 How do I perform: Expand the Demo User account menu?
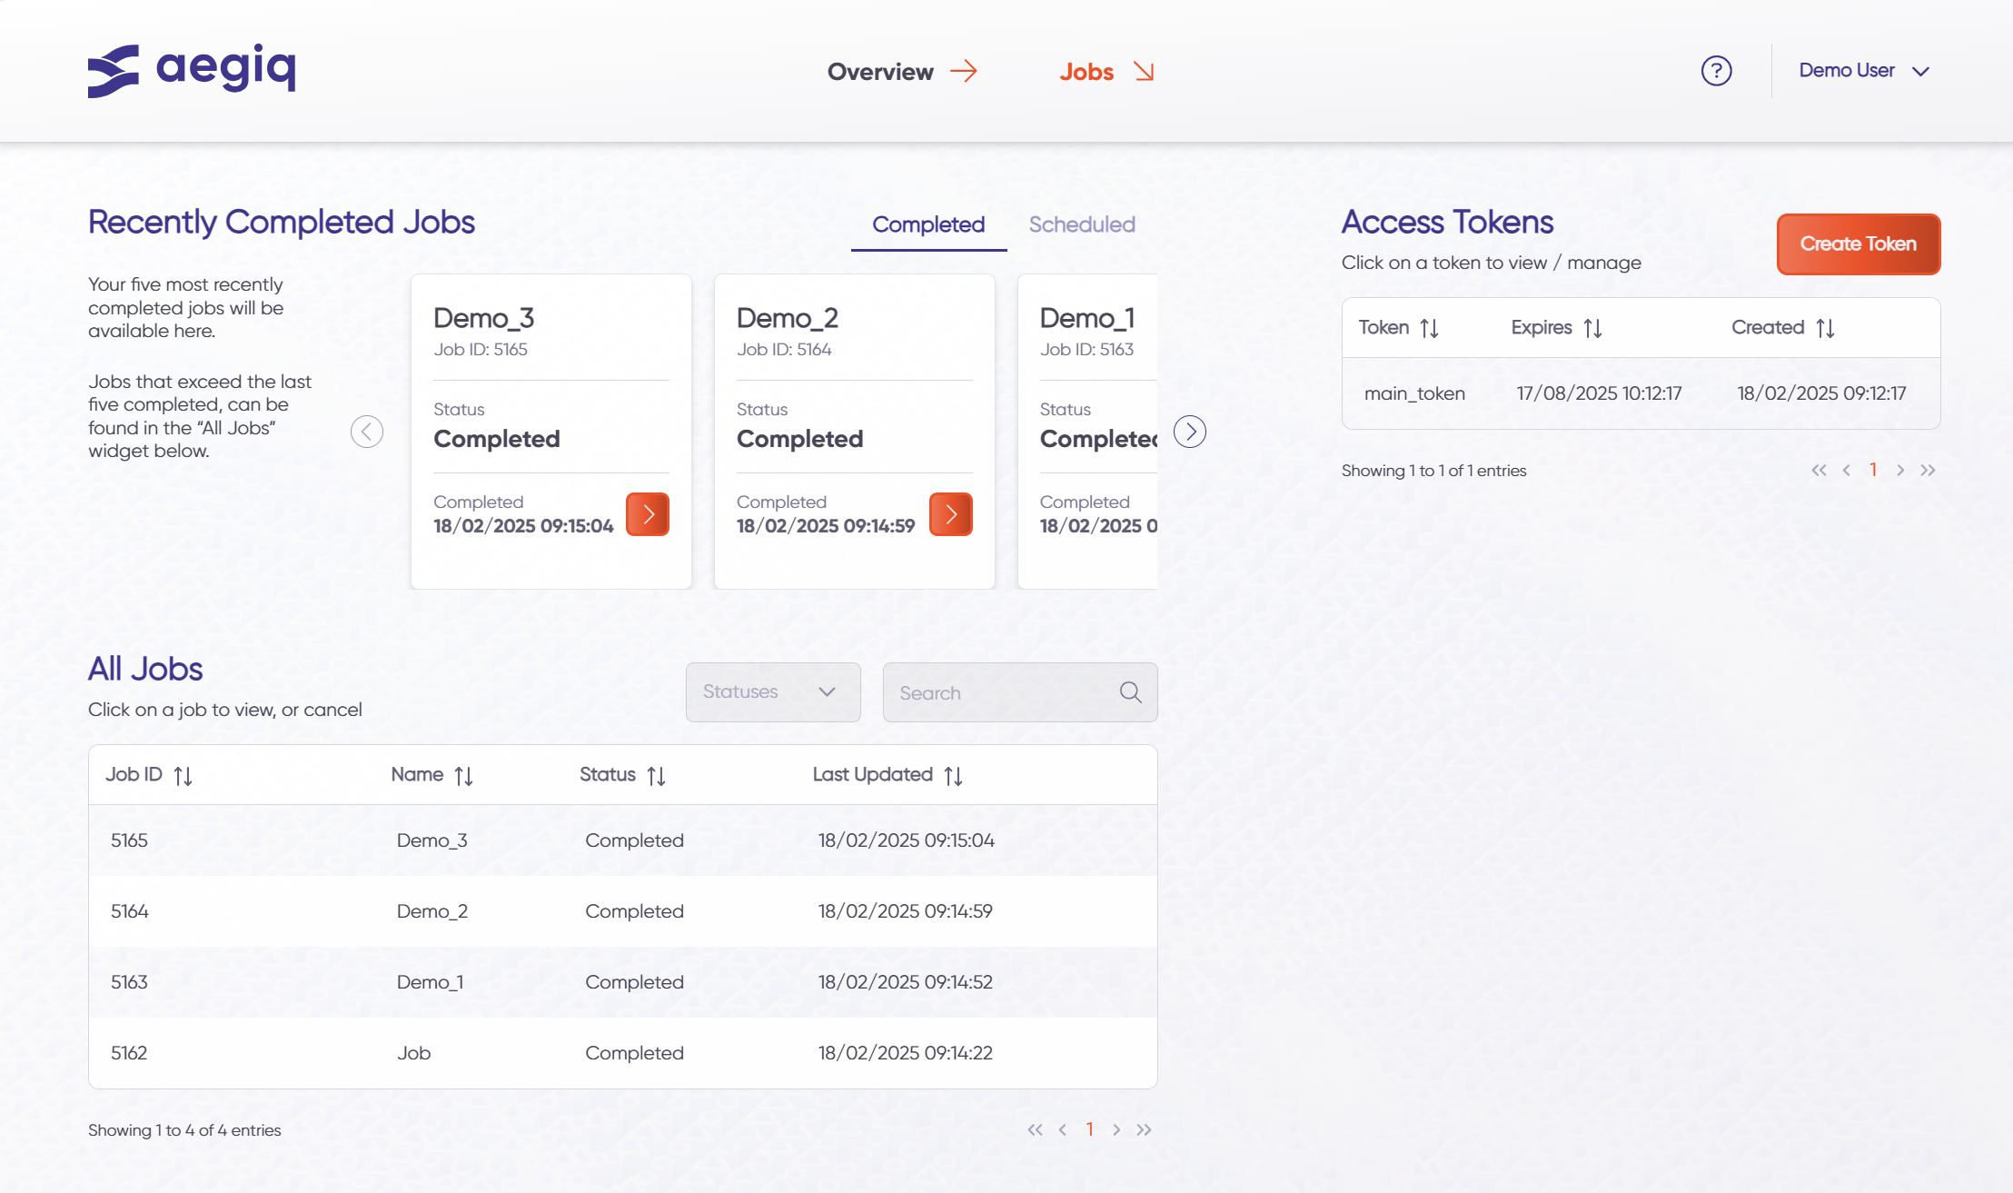tap(1863, 71)
